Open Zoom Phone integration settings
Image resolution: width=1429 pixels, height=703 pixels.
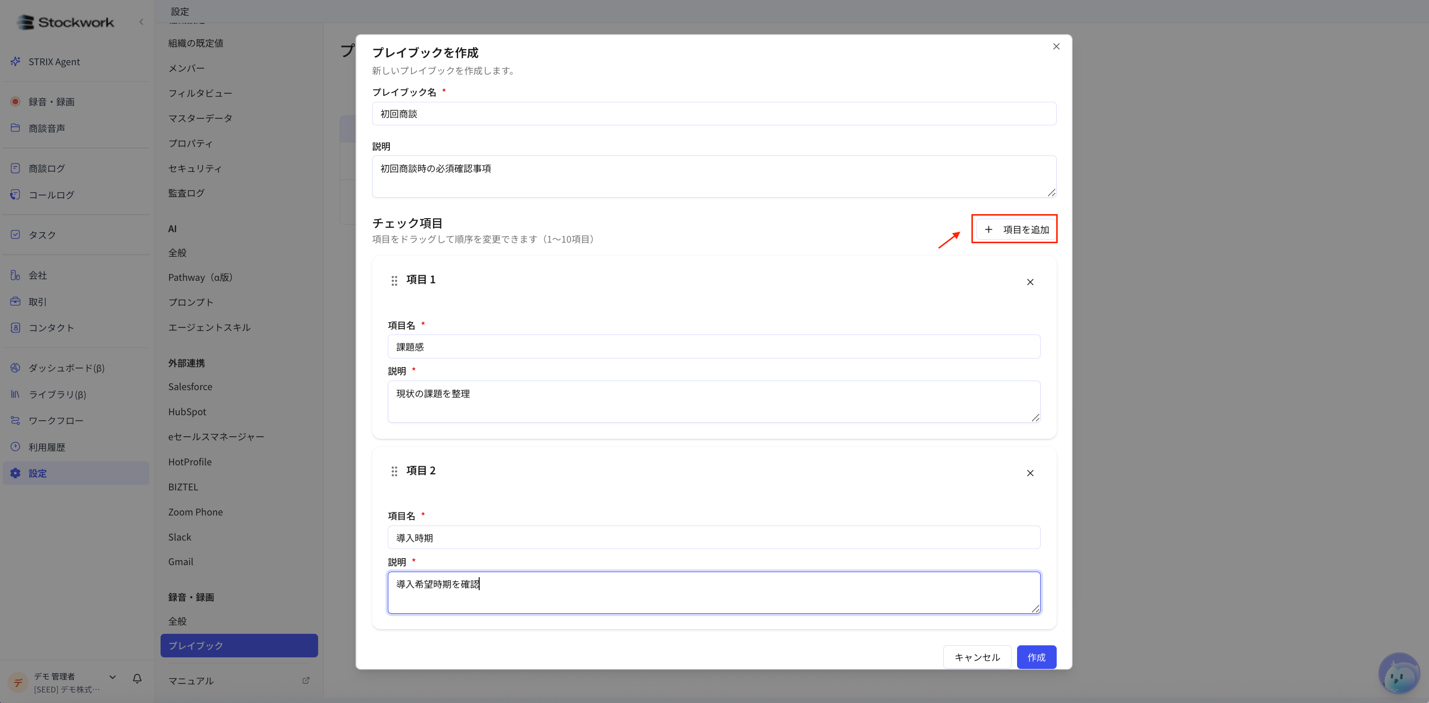[195, 512]
